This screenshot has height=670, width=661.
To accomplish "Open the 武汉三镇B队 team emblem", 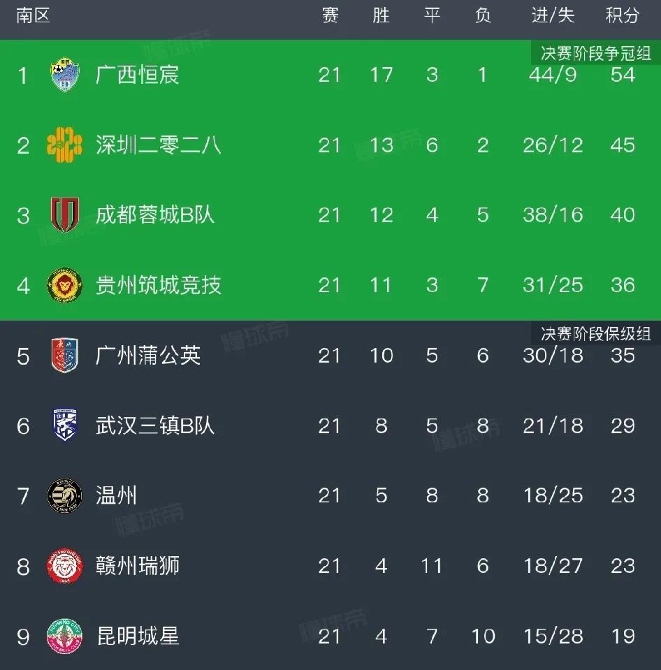I will (x=65, y=425).
